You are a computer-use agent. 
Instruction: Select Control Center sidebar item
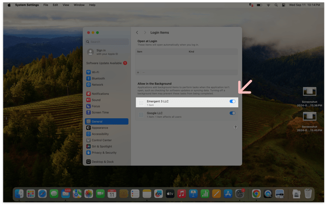(x=102, y=140)
